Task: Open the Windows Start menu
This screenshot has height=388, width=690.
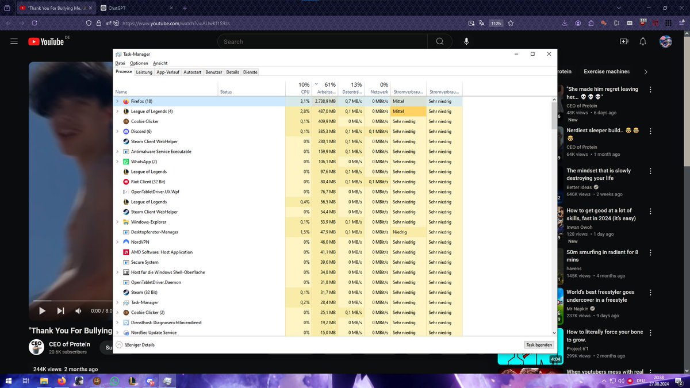Action: tap(9, 381)
